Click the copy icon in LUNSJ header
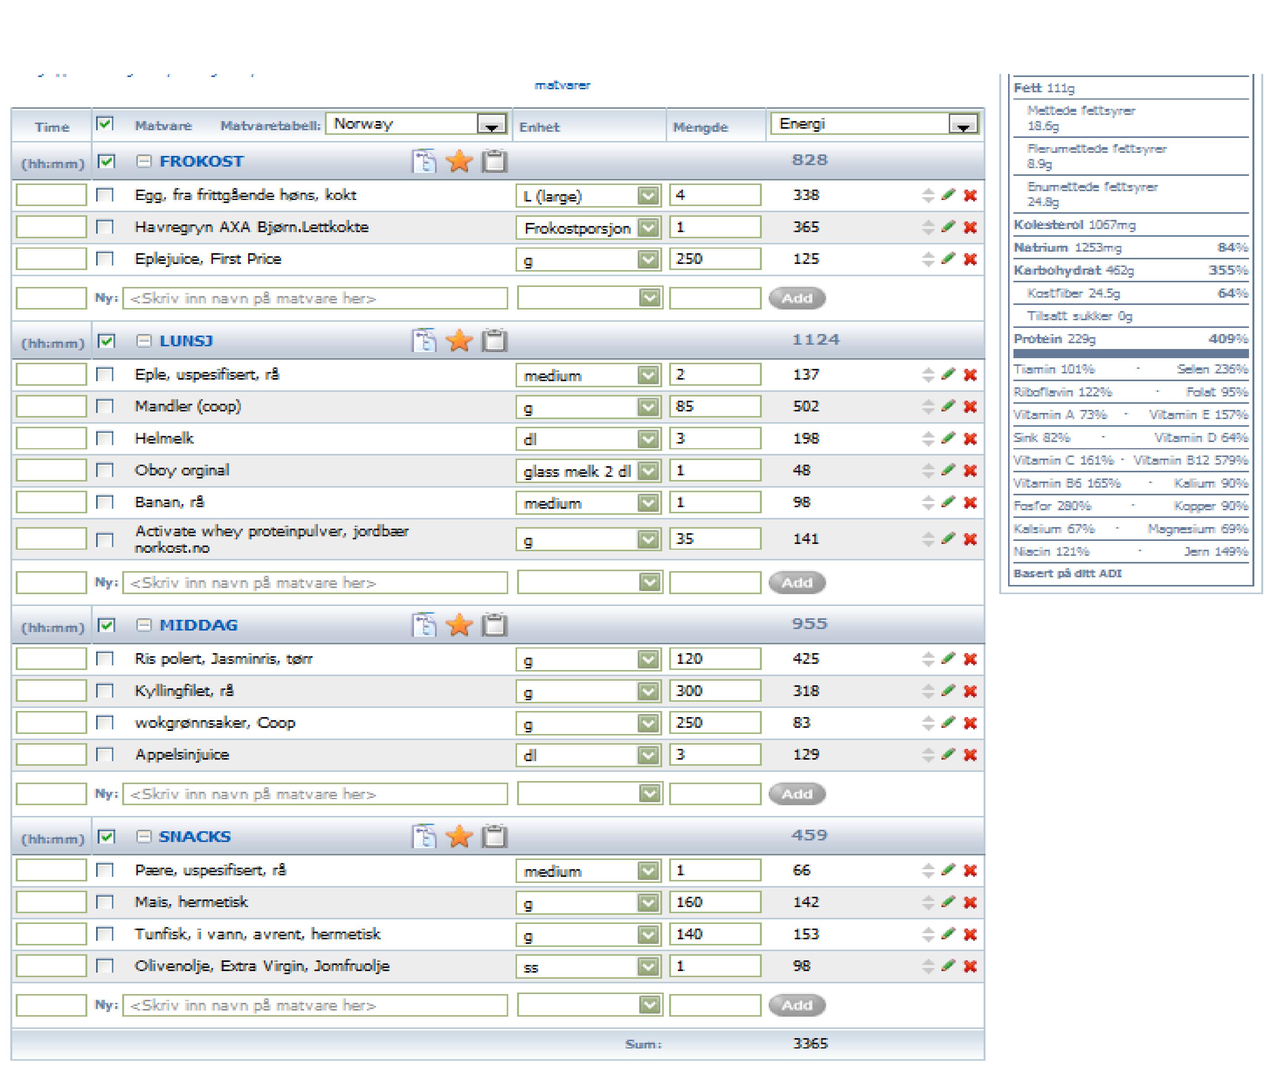Image resolution: width=1267 pixels, height=1068 pixels. click(424, 341)
